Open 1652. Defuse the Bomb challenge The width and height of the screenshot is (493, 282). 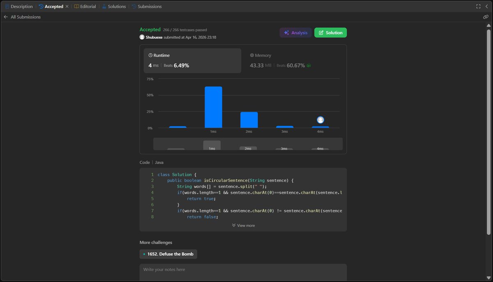(x=168, y=254)
